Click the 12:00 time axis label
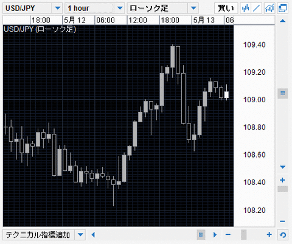 pyautogui.click(x=137, y=20)
